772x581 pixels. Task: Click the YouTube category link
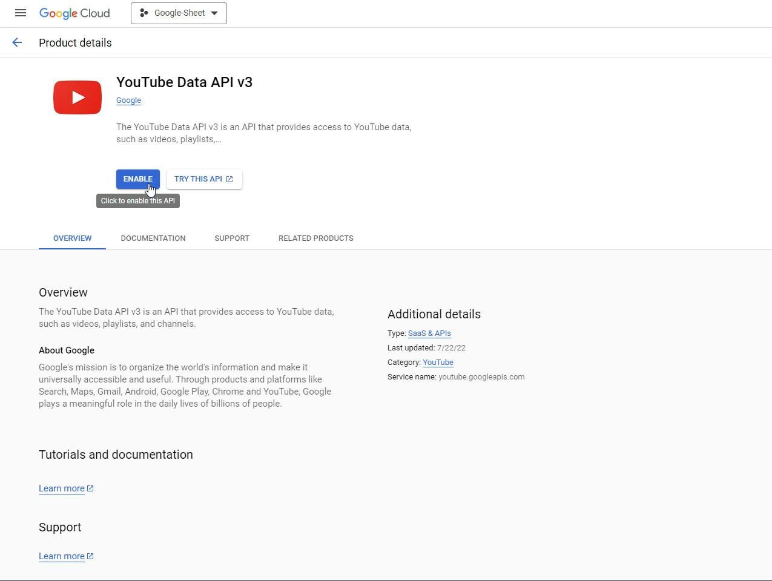(x=438, y=362)
